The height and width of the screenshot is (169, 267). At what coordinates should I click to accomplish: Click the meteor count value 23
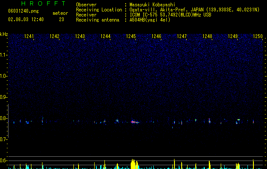pyautogui.click(x=62, y=19)
